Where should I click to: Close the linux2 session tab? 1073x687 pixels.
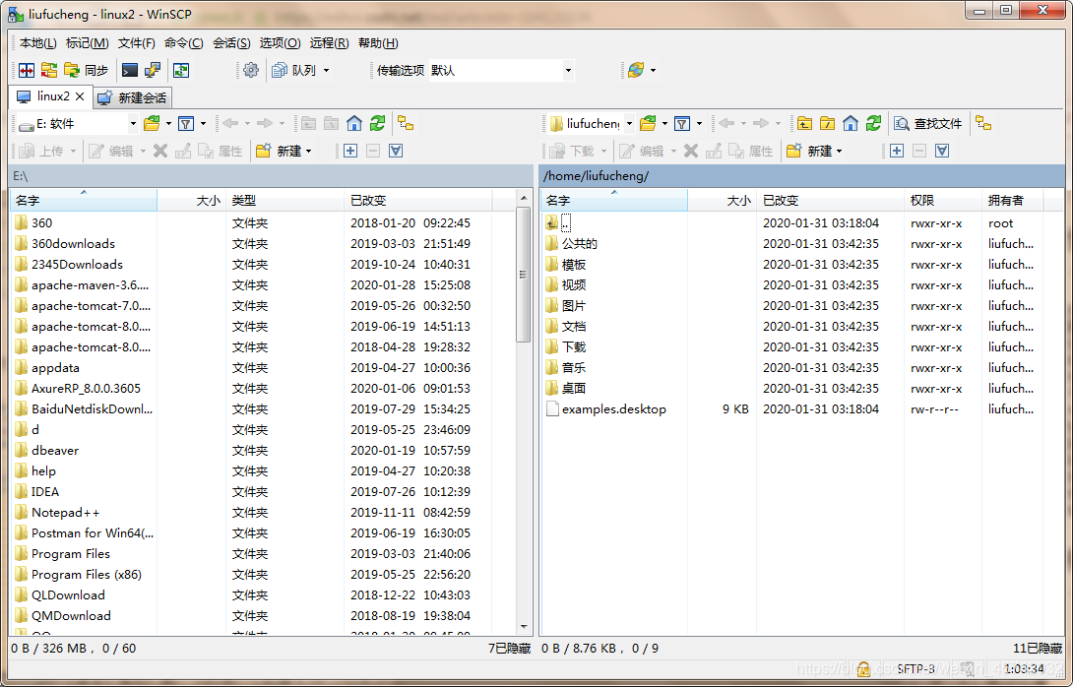point(80,96)
